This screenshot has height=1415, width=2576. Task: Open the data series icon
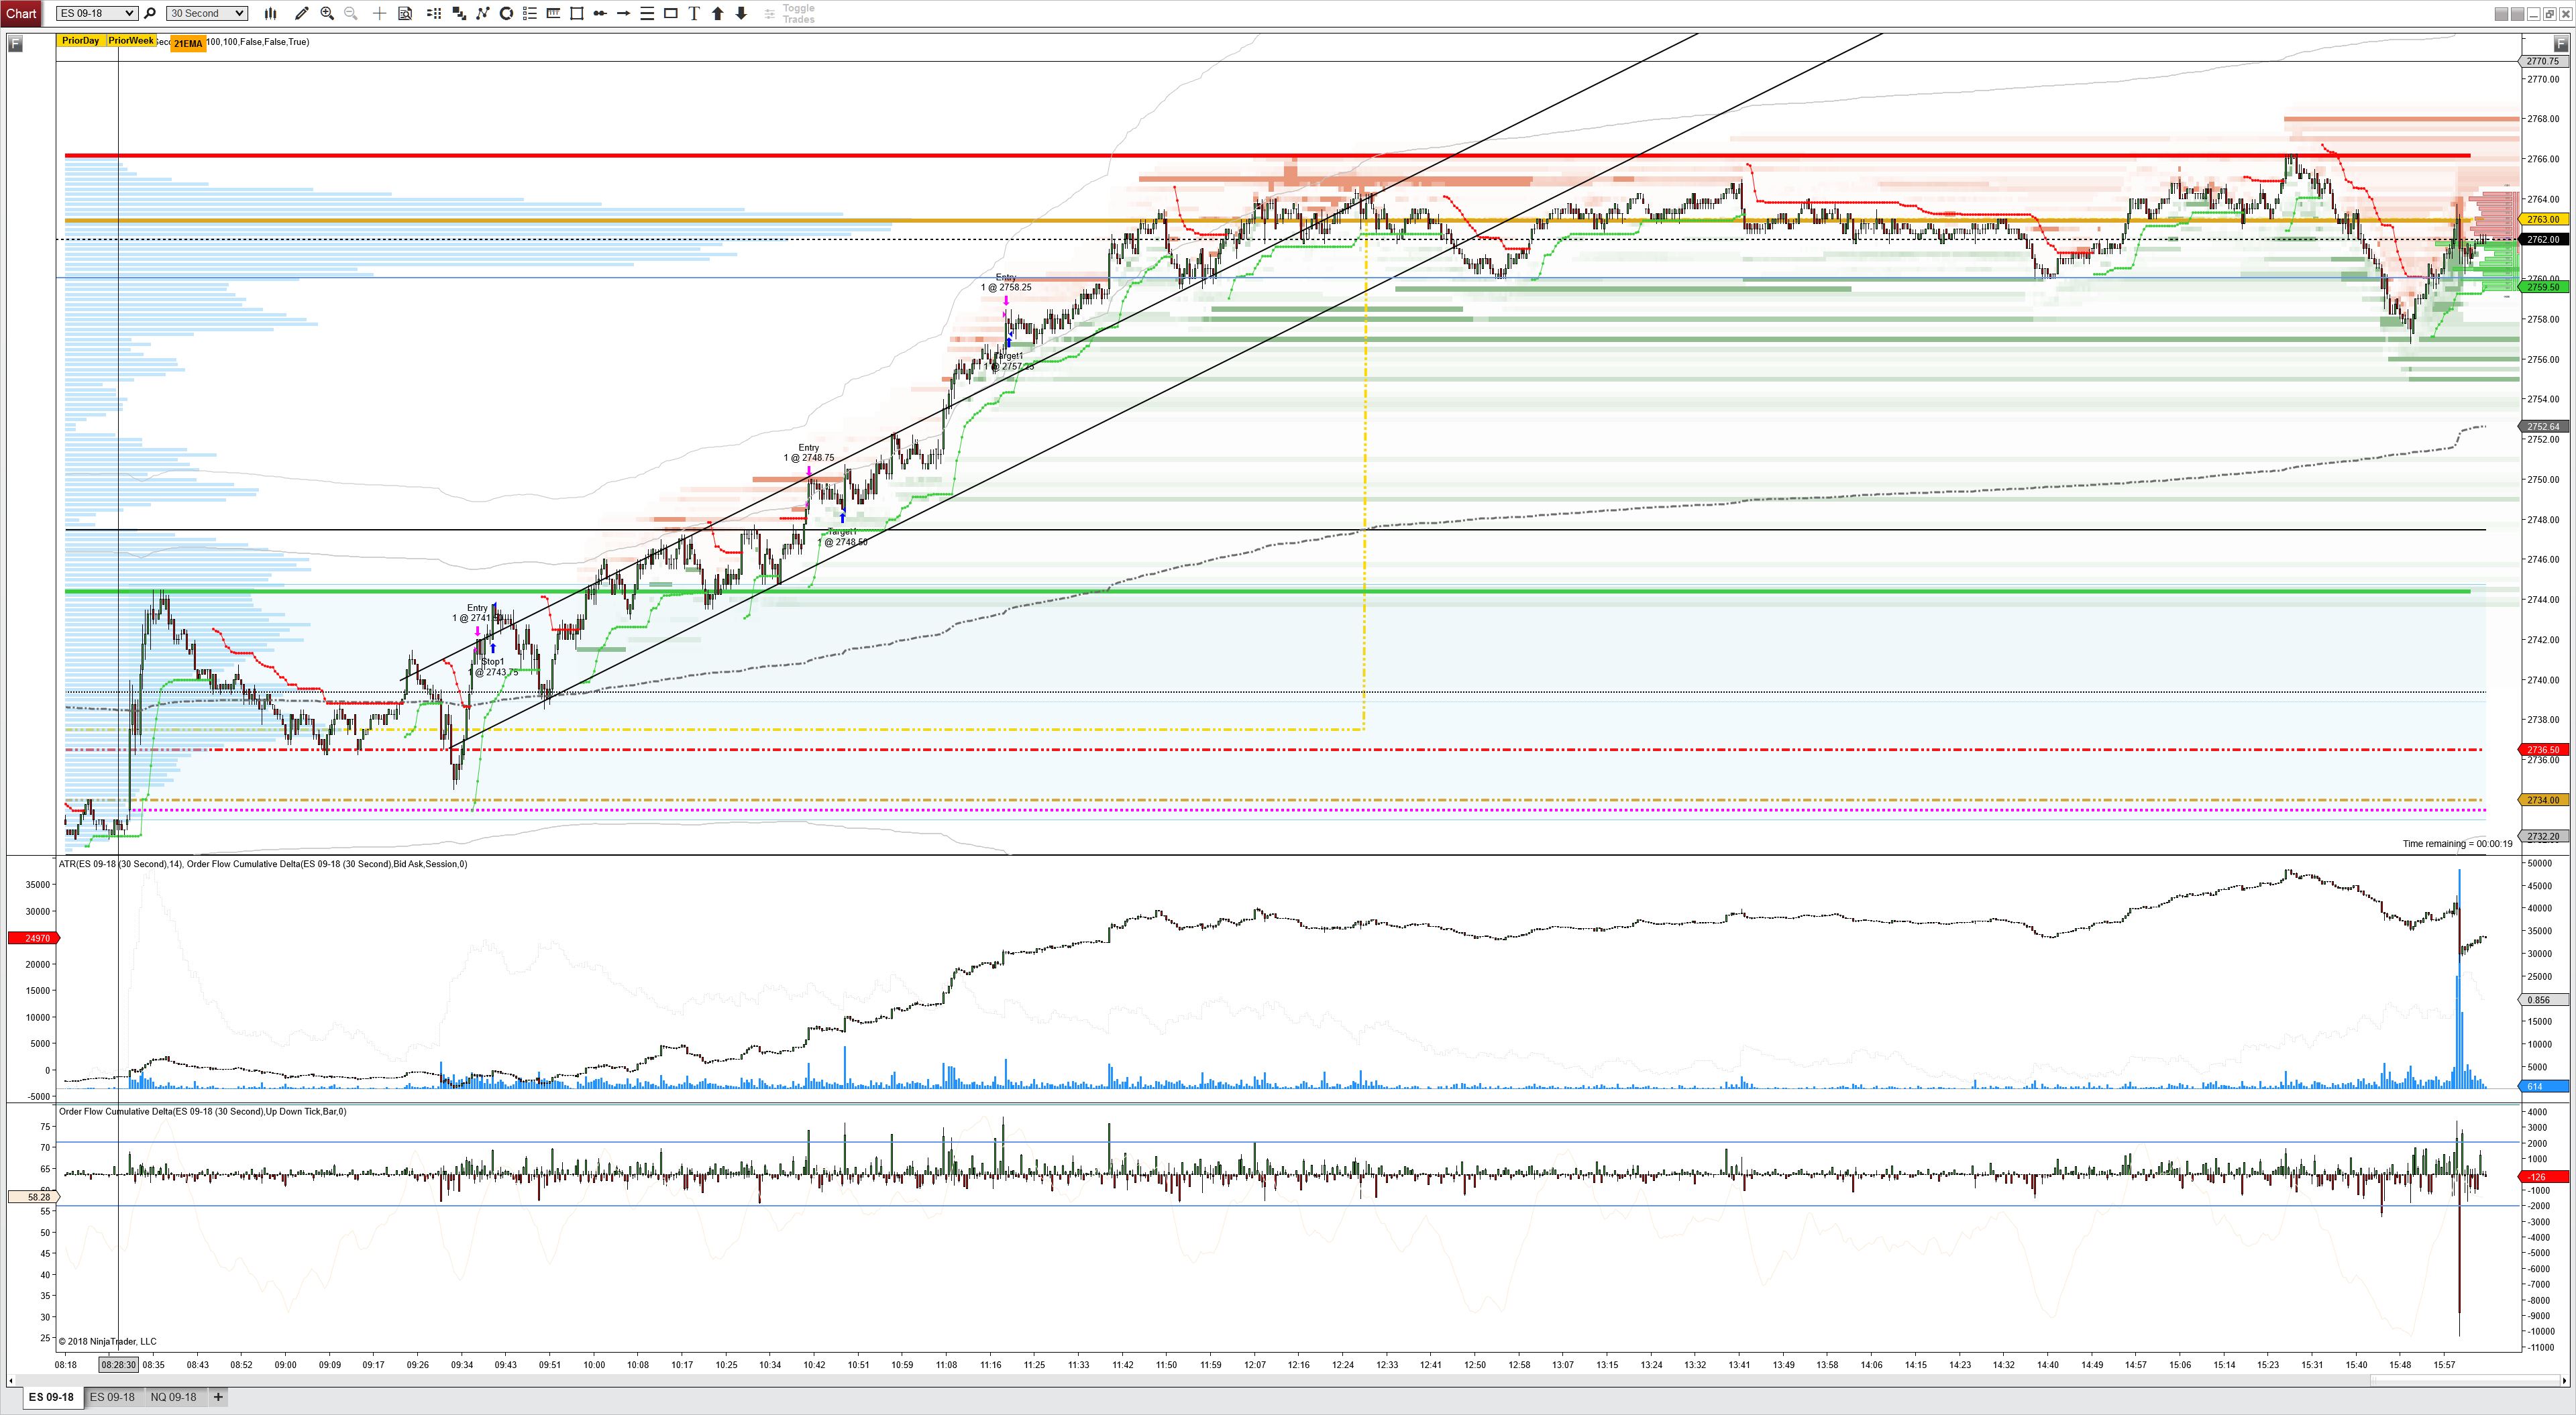[459, 13]
